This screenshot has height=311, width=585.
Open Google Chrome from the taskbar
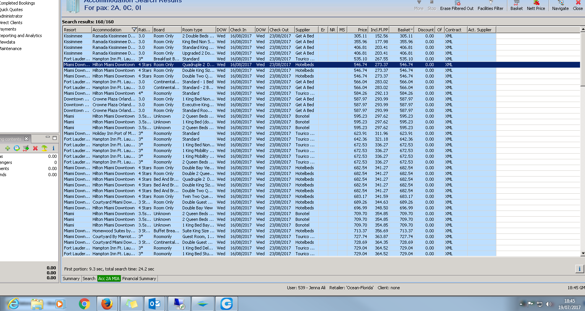coord(84,304)
